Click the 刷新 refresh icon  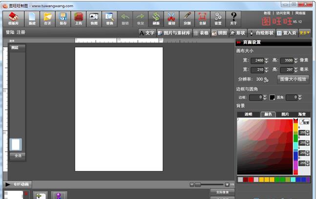[x=155, y=19]
